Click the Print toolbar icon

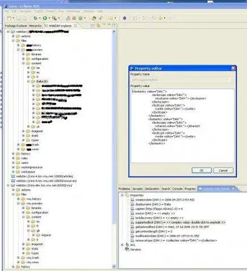point(25,18)
